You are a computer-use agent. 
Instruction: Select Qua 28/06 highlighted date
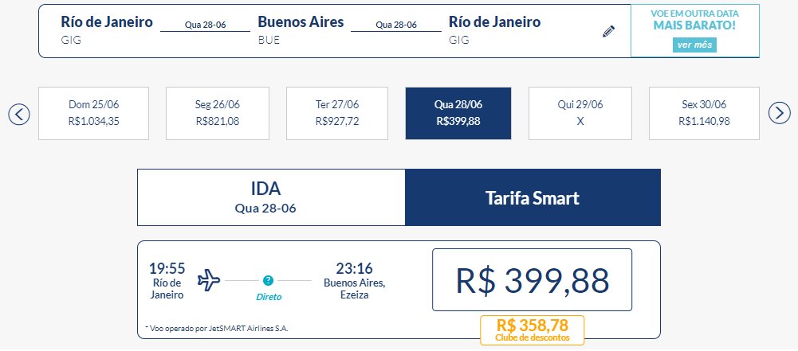point(458,113)
